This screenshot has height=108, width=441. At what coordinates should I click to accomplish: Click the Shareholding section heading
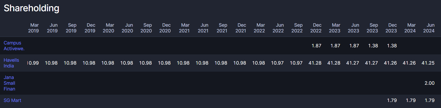coord(31,8)
